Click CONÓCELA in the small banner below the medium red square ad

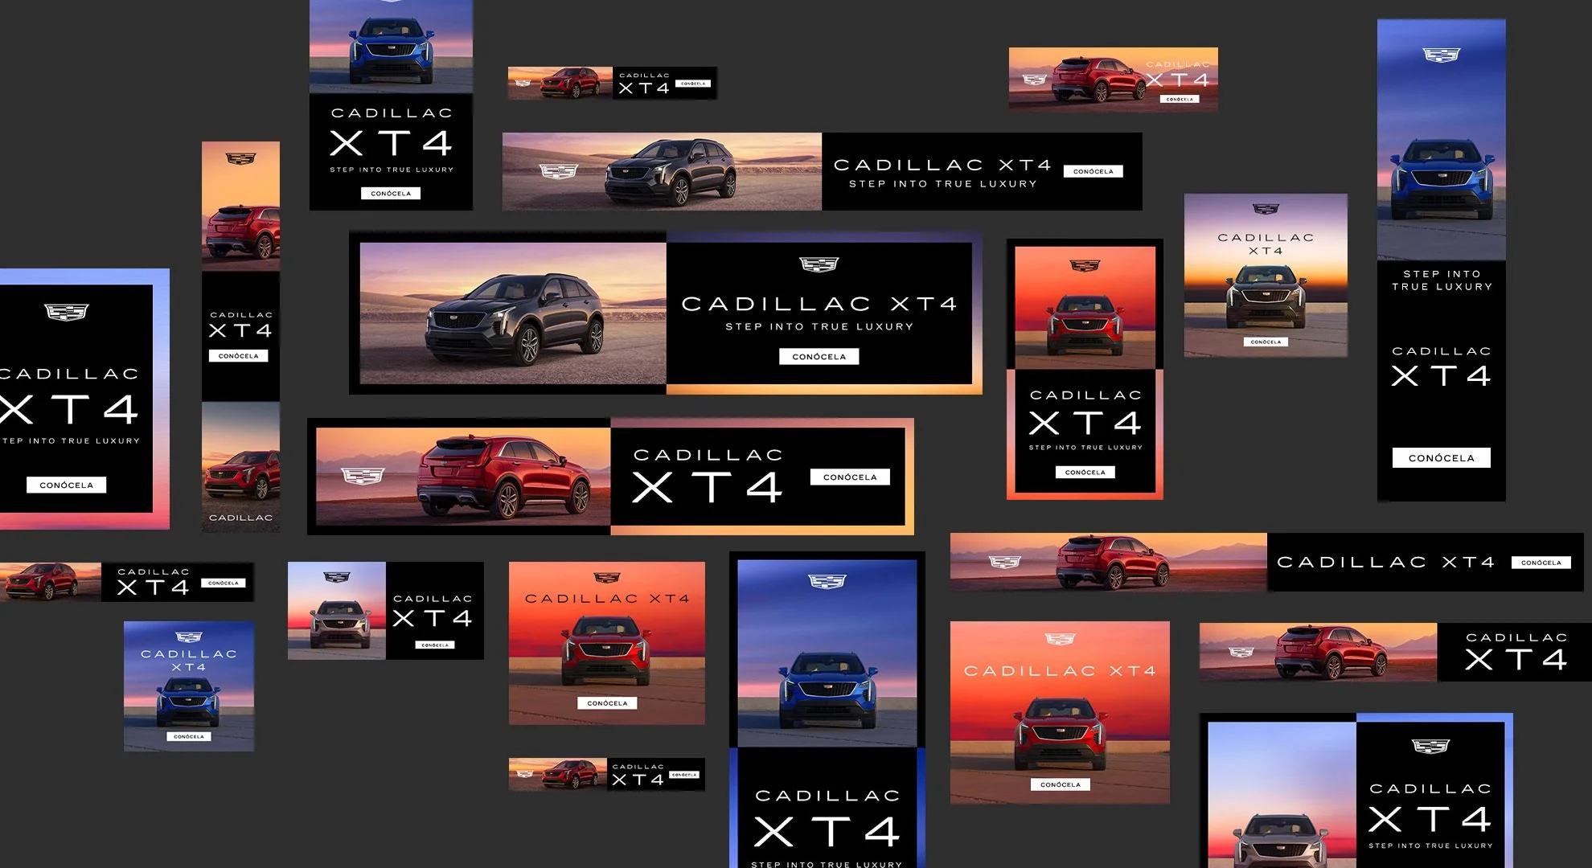click(x=684, y=775)
